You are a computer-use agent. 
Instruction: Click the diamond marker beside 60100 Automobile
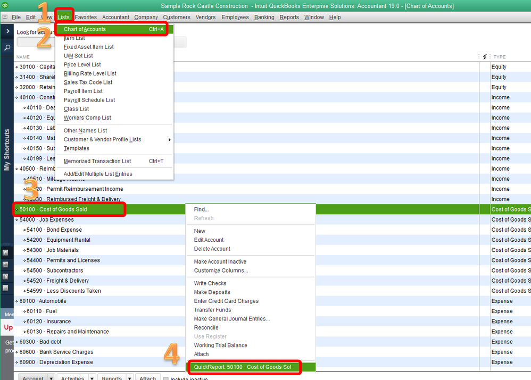pyautogui.click(x=16, y=301)
